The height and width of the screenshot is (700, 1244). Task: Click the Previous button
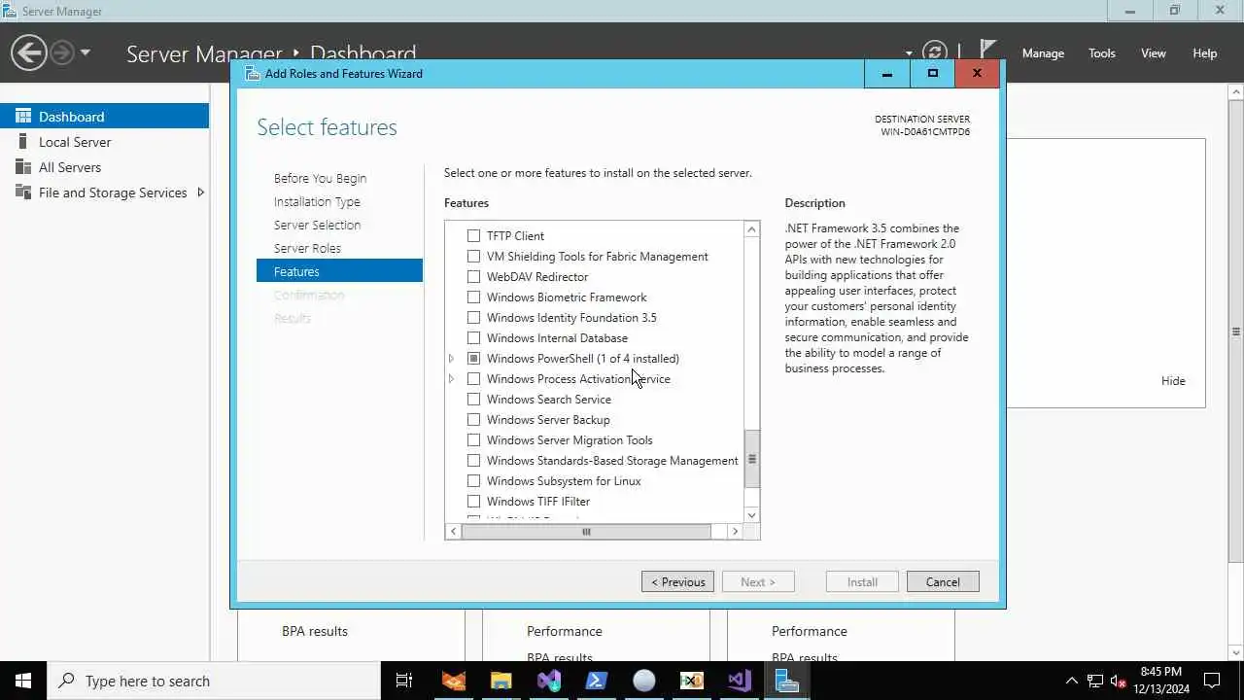click(677, 581)
